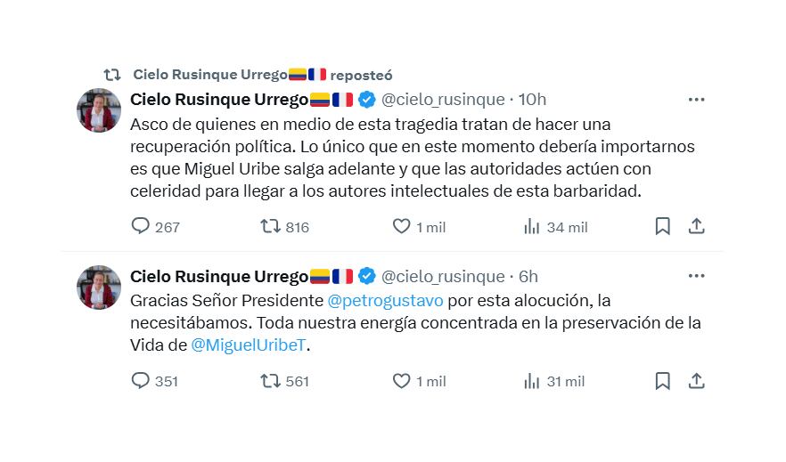Open the 10h timestamp of first tweet

click(x=532, y=100)
